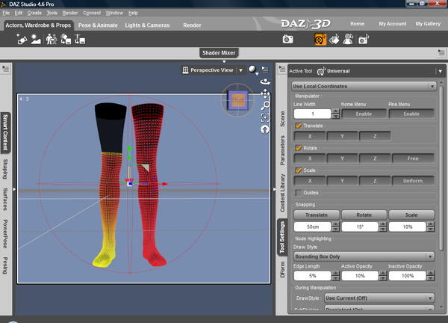The height and width of the screenshot is (323, 448).
Task: Open the Surfaces side tab
Action: [5, 199]
